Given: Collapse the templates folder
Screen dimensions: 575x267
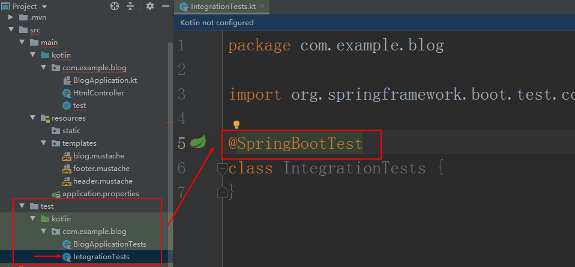Looking at the screenshot, I should point(44,143).
